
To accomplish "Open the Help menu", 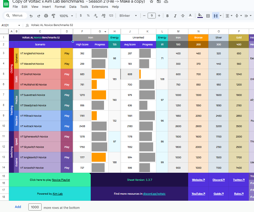I will (x=115, y=7).
